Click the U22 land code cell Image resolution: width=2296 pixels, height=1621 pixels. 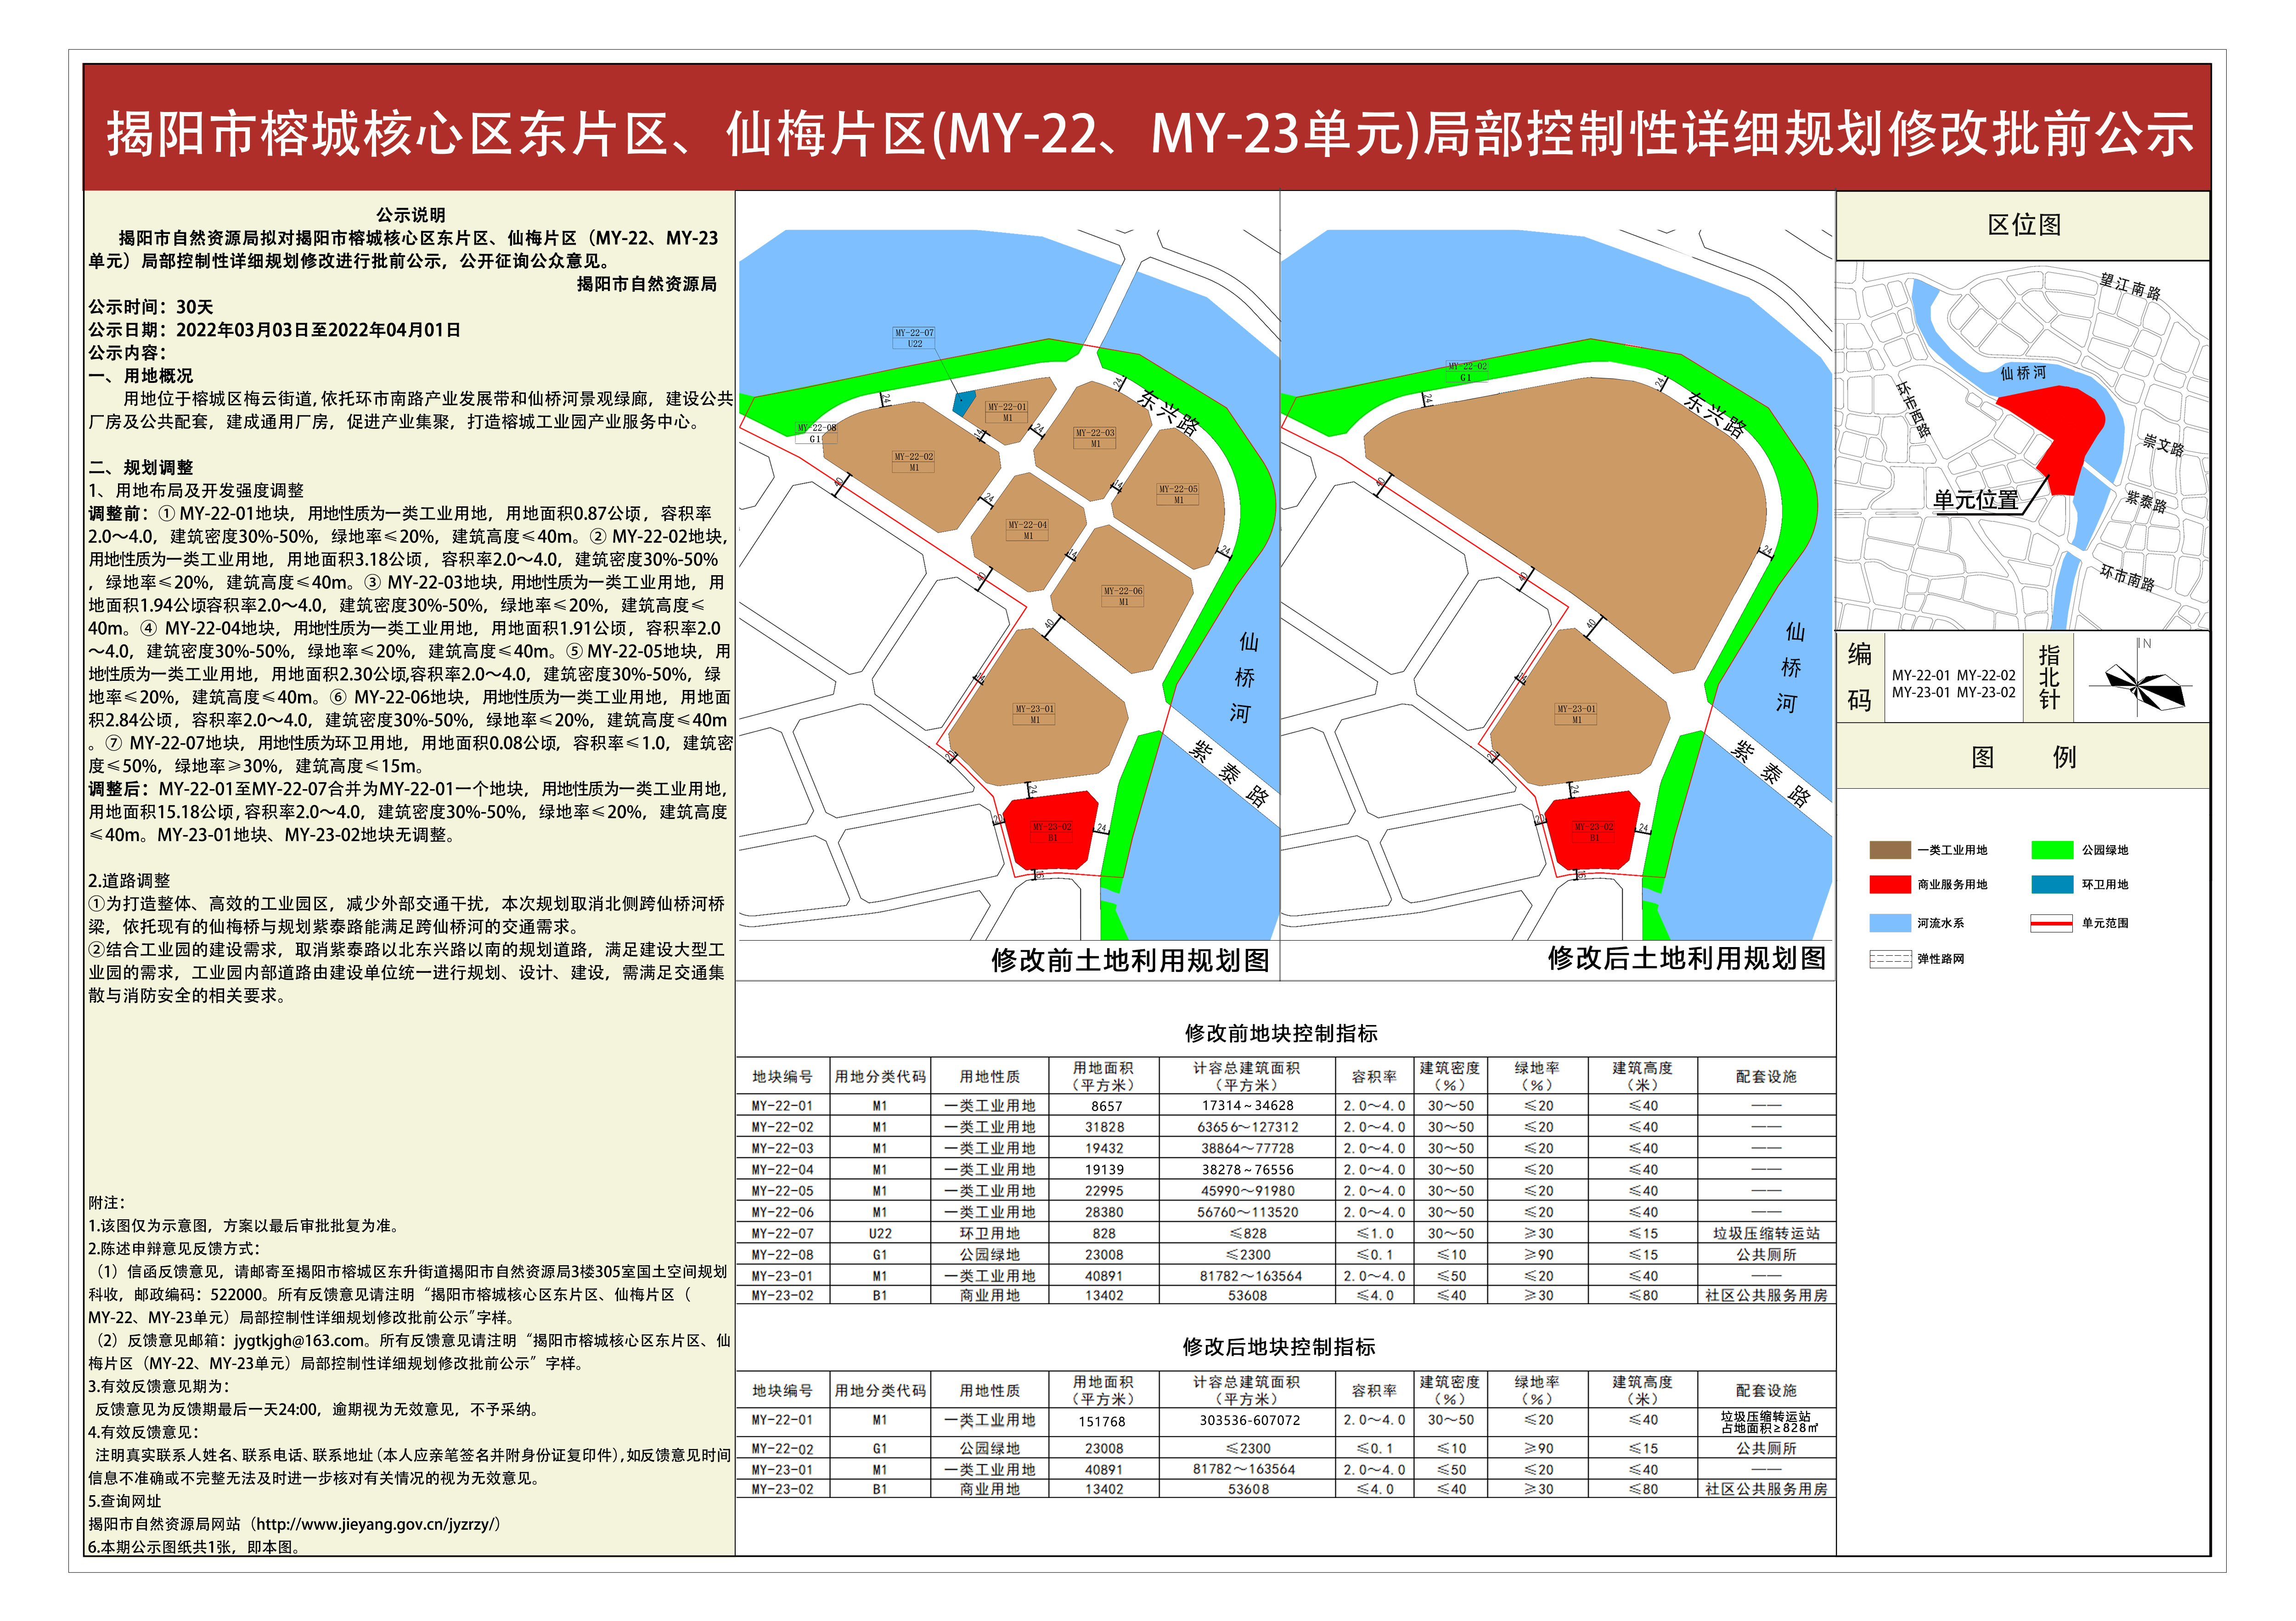tap(880, 1234)
